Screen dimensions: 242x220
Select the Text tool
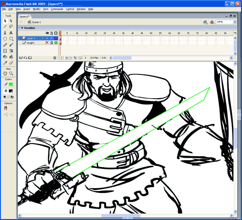click(11, 33)
